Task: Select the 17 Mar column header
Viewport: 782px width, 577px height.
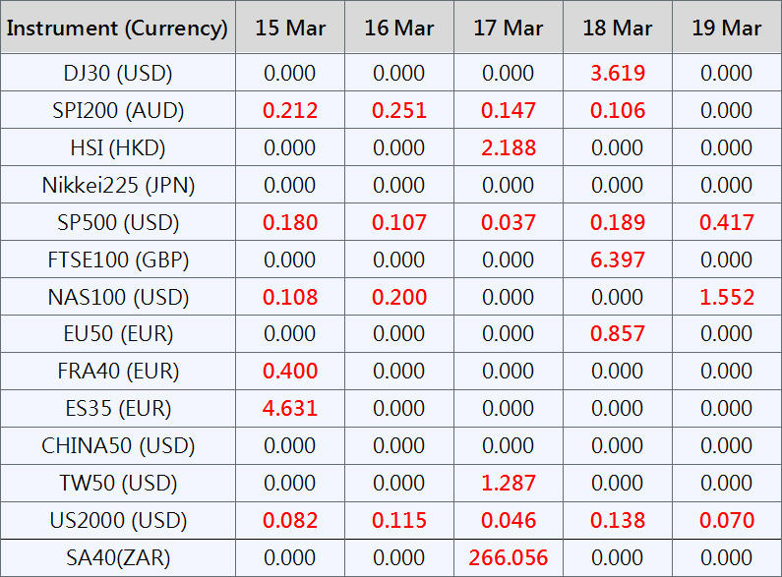Action: pyautogui.click(x=509, y=28)
